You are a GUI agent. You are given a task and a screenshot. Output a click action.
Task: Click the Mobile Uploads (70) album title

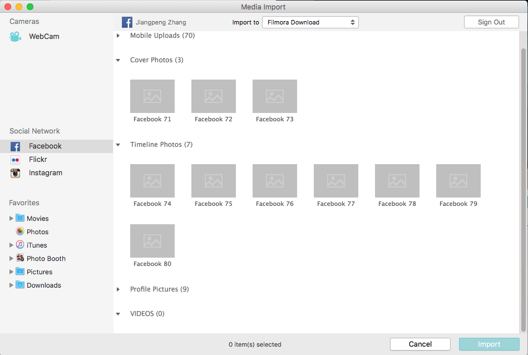click(x=162, y=36)
